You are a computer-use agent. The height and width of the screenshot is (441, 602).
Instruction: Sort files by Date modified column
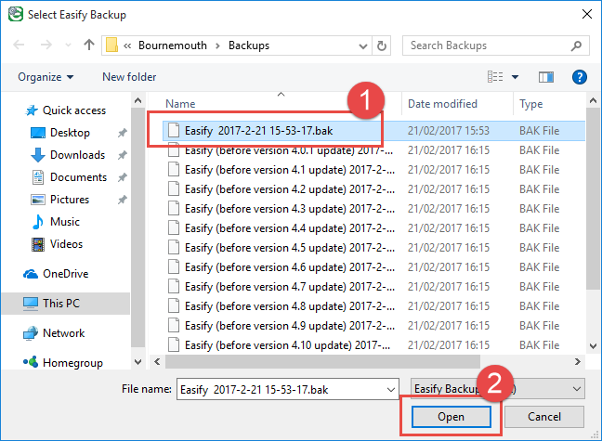pyautogui.click(x=442, y=104)
